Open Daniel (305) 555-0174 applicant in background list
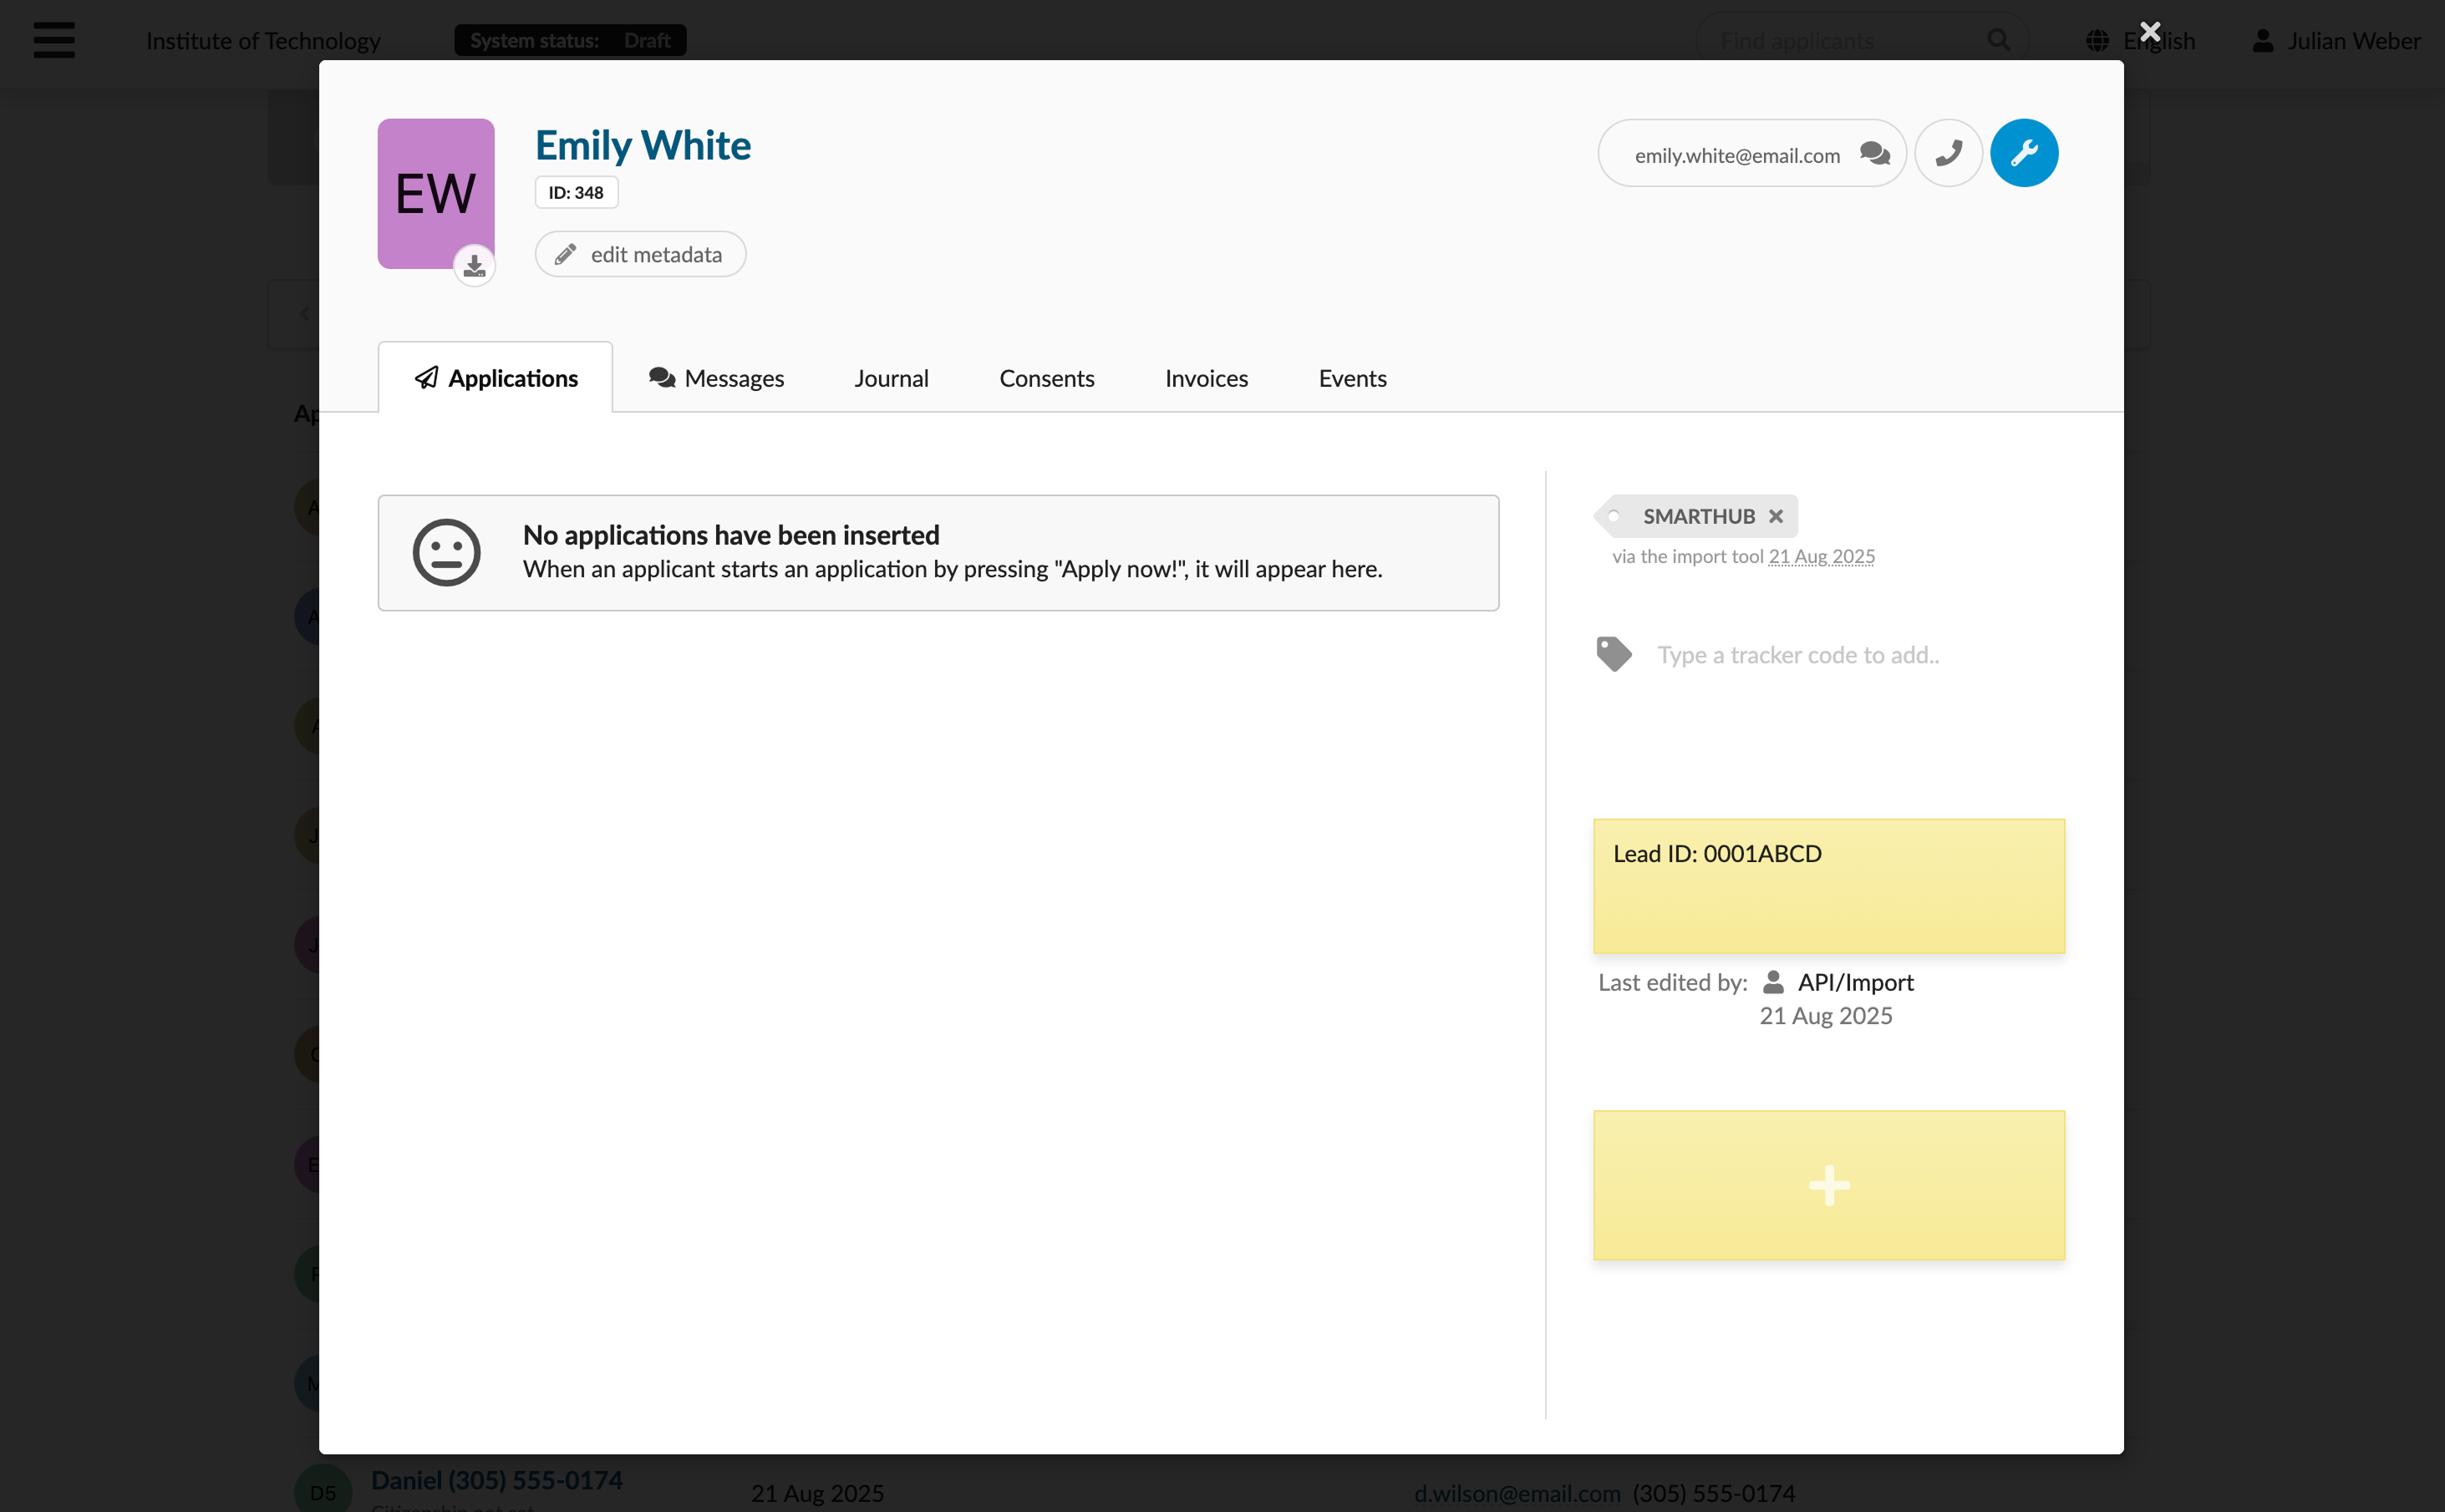 [x=497, y=1480]
